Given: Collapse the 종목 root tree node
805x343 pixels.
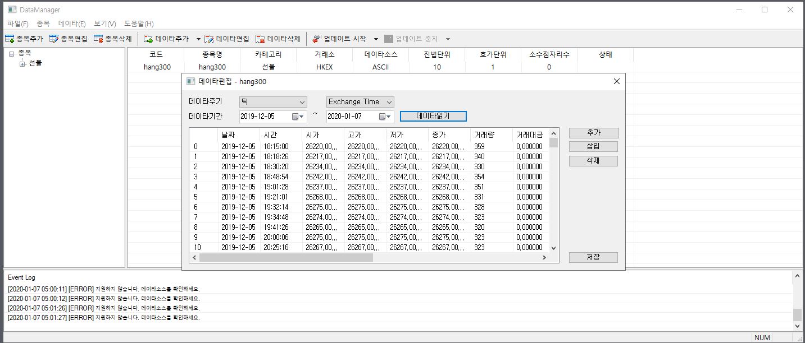Looking at the screenshot, I should [x=11, y=53].
